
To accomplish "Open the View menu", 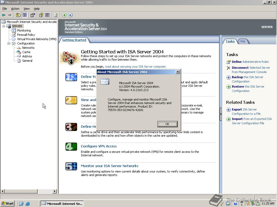I will click(27, 9).
